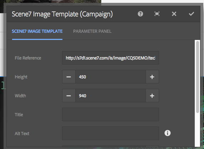Click into the Width number field showing 940

(111, 96)
